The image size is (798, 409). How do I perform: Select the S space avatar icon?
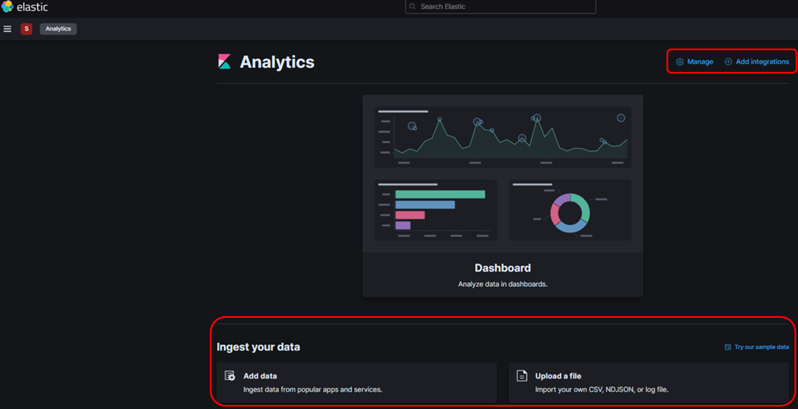pyautogui.click(x=26, y=28)
